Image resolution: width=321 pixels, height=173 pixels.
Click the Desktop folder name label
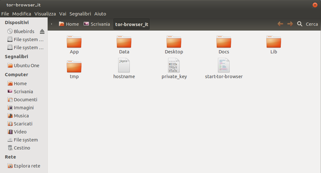pos(174,52)
